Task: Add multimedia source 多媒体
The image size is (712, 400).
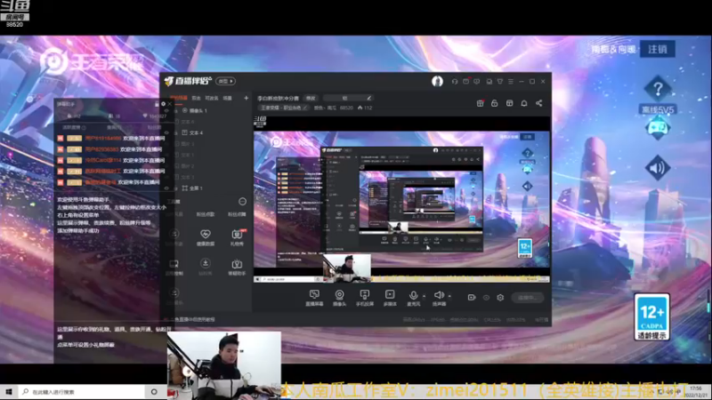Action: 390,298
